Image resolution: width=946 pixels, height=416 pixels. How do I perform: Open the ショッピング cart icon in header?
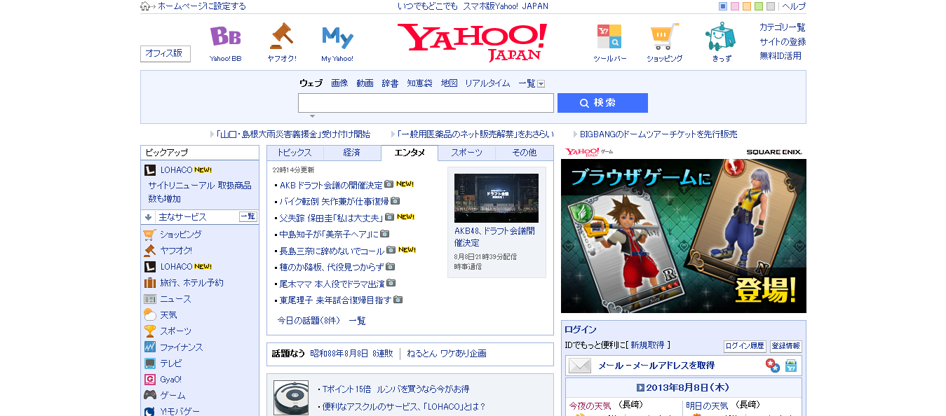pyautogui.click(x=664, y=36)
